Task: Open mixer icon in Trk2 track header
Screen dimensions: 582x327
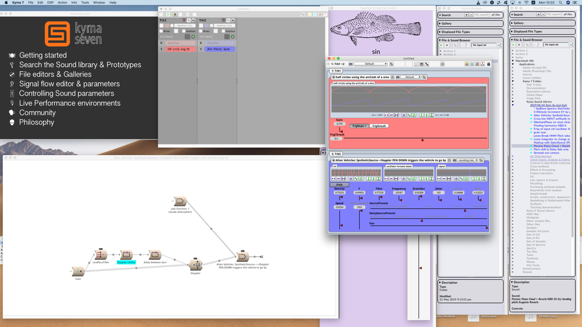Action: pos(224,20)
